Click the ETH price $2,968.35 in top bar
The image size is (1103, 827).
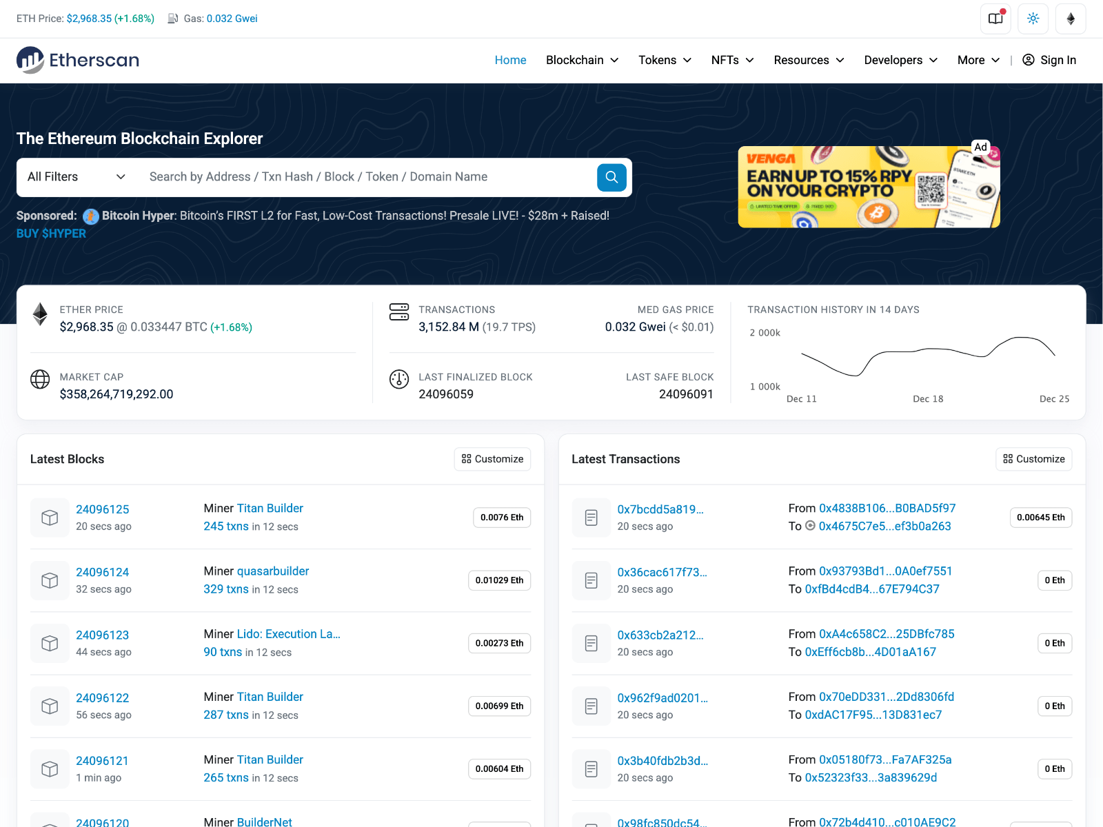coord(89,19)
